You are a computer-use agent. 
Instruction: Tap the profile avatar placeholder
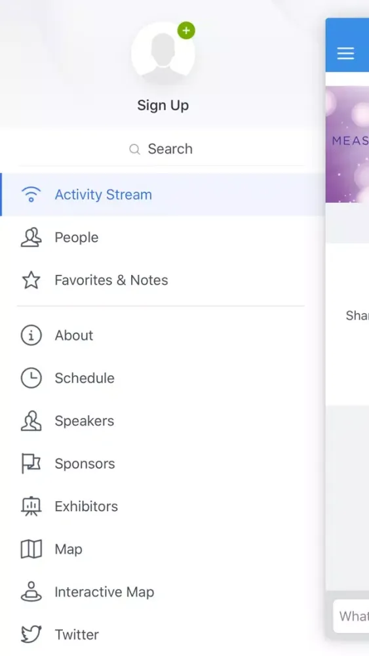(163, 54)
